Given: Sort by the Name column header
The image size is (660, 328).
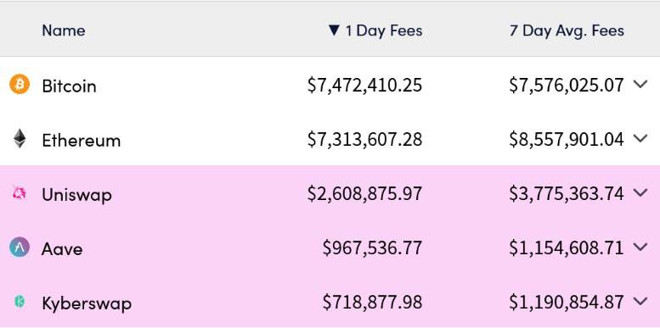Looking at the screenshot, I should (x=64, y=31).
